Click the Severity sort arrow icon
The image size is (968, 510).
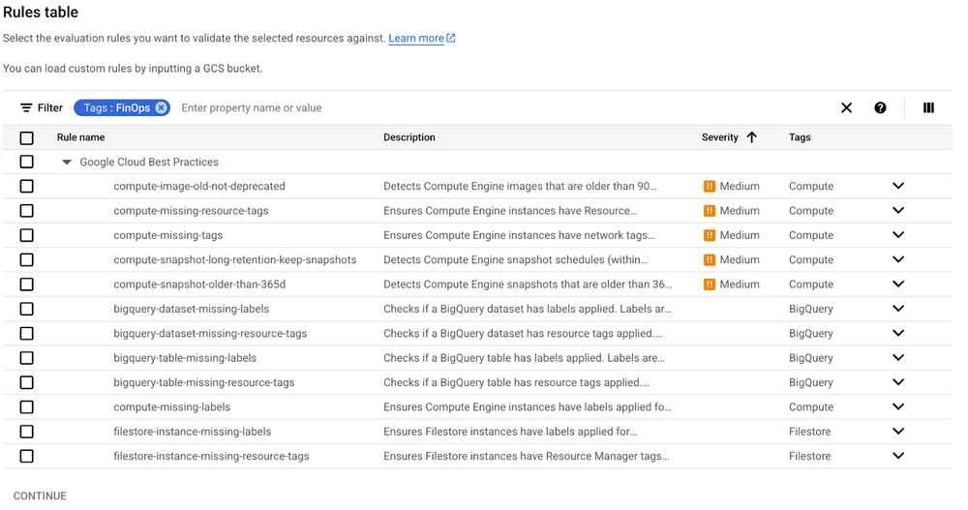(x=752, y=137)
